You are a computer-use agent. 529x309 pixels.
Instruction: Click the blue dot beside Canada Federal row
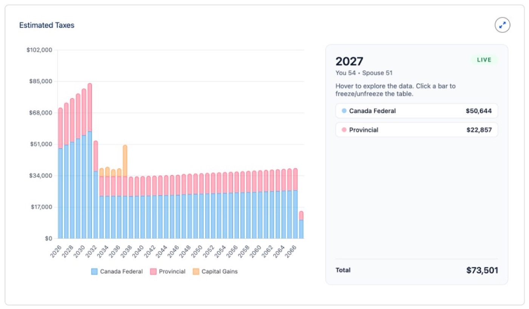click(344, 111)
